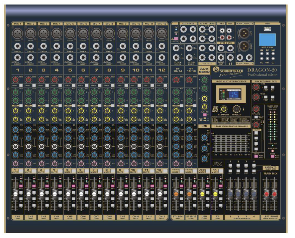Mute the ST 13/14 channel
This screenshot has height=238, width=295.
coord(182,171)
